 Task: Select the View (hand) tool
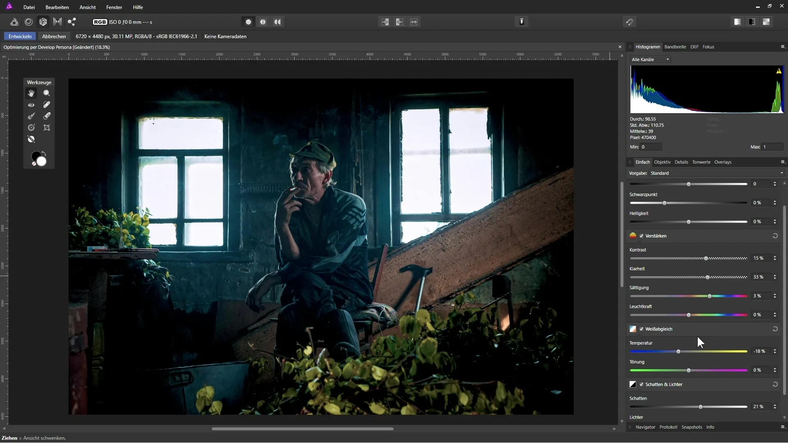pyautogui.click(x=31, y=94)
